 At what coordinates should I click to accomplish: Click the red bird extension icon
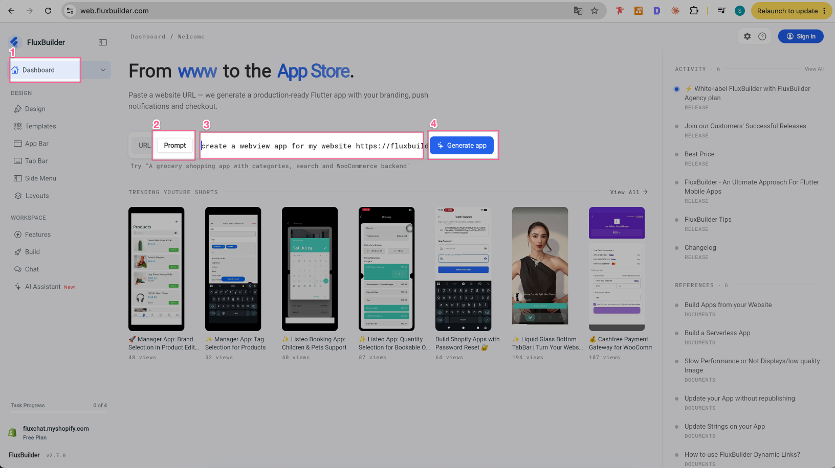click(x=620, y=11)
